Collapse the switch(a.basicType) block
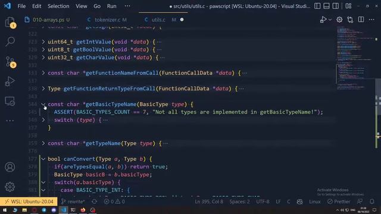381x214 pixels. 43,182
